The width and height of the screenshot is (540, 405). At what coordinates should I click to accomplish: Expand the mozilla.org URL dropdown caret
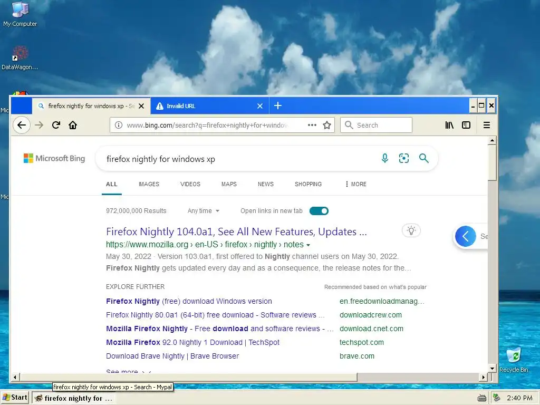click(308, 245)
